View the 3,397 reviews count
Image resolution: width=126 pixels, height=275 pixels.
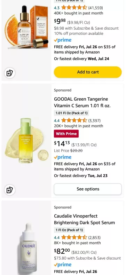pyautogui.click(x=94, y=120)
